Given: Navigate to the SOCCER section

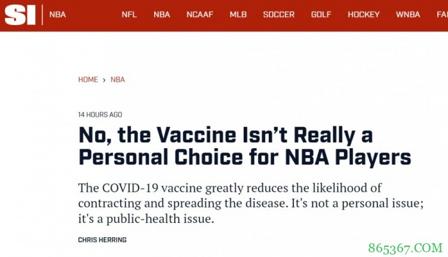Looking at the screenshot, I should 278,14.
